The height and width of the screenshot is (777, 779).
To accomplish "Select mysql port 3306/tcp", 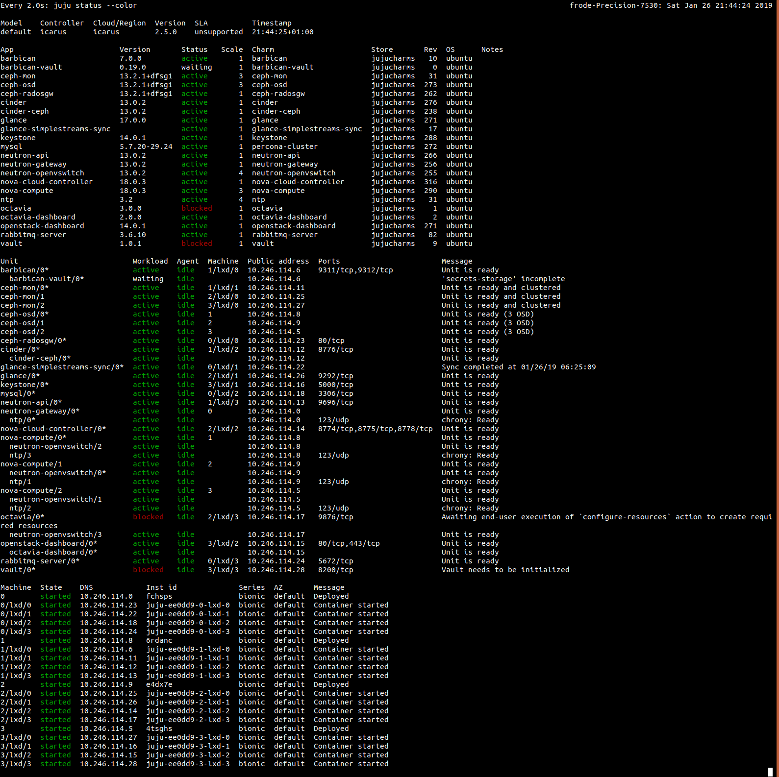I will pos(336,393).
